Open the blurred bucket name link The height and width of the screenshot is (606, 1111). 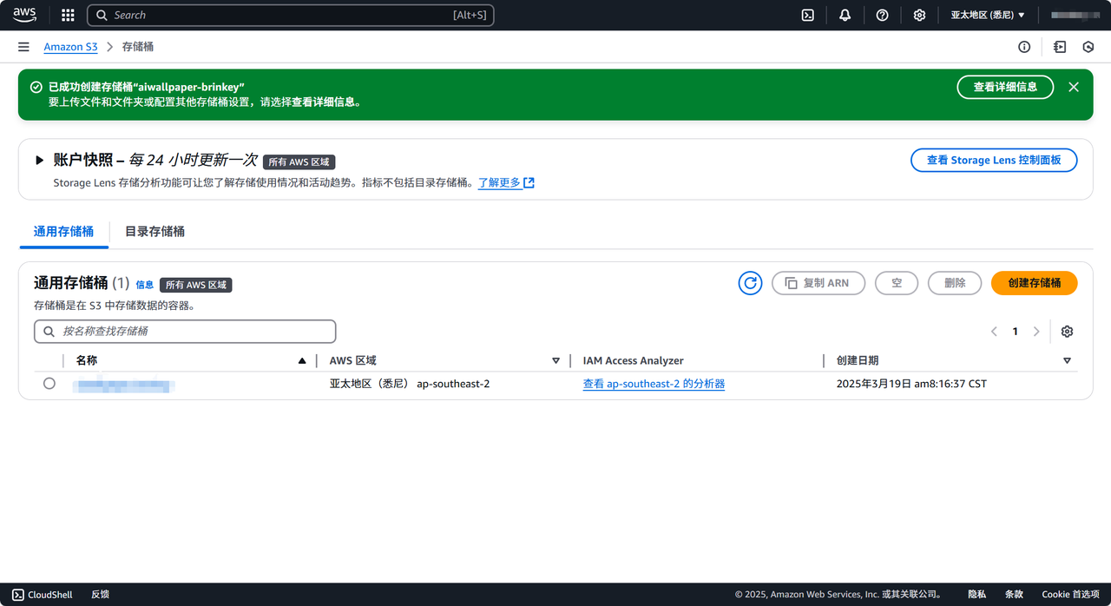[x=124, y=384]
